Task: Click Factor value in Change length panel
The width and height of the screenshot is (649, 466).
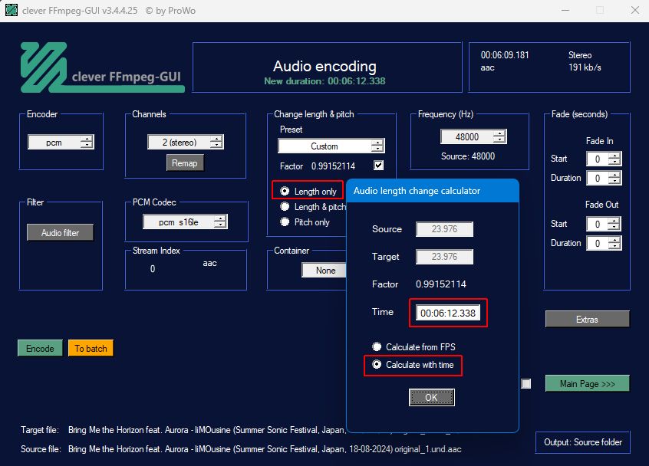Action: (333, 166)
